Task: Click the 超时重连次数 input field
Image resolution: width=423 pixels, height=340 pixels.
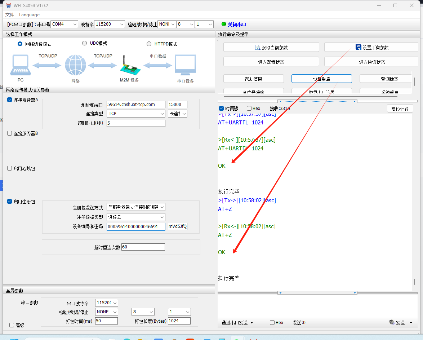Action: click(x=143, y=247)
